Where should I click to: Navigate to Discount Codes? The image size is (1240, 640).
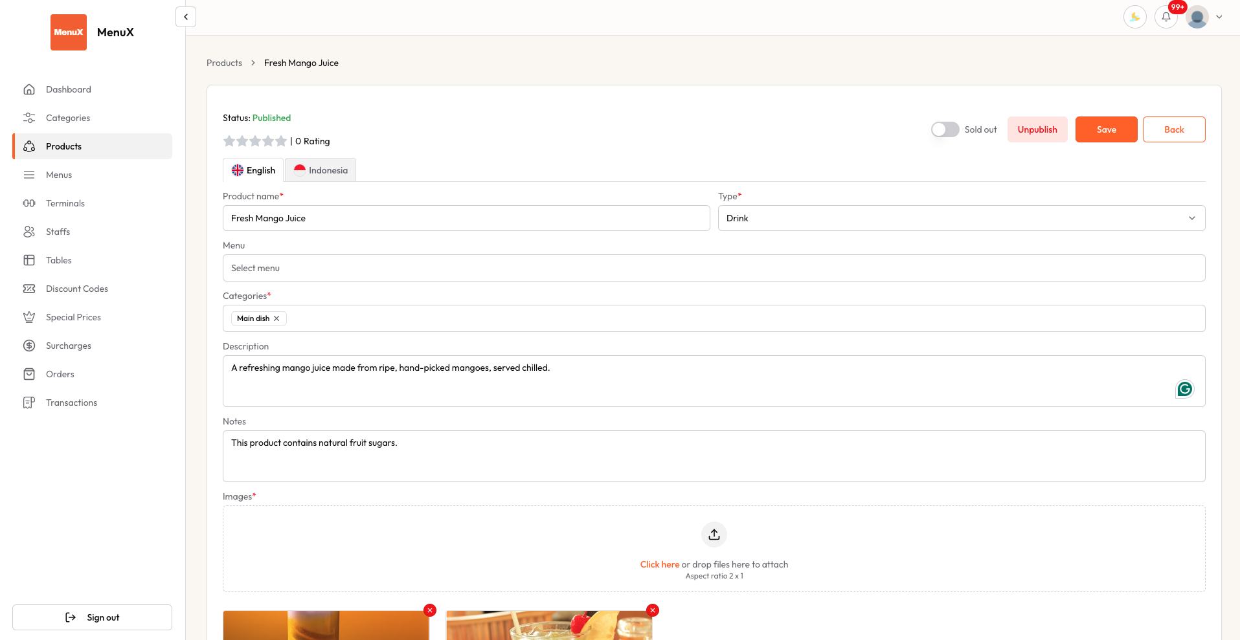tap(92, 289)
